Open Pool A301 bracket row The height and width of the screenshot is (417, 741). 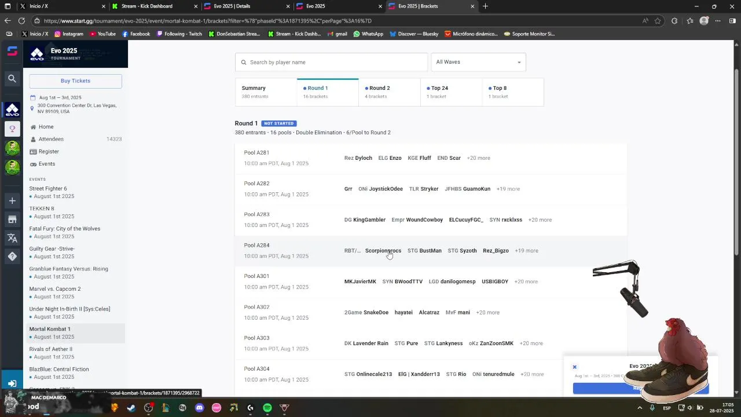[430, 281]
